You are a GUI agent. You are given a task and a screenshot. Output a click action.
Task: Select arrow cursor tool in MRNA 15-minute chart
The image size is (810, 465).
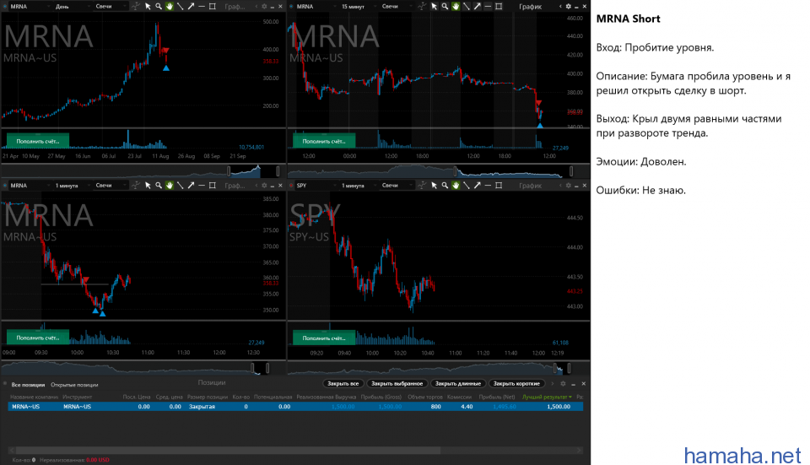434,6
